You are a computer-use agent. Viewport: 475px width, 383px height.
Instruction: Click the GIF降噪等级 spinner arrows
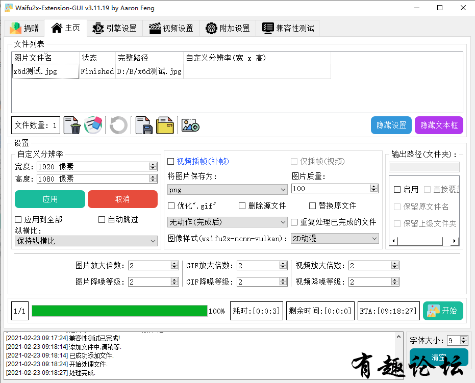point(283,282)
